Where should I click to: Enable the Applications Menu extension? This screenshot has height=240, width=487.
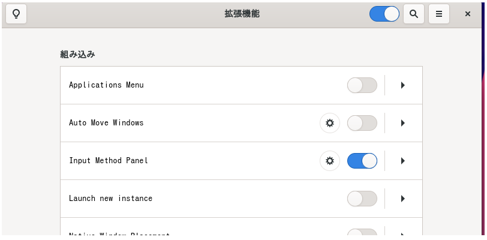pyautogui.click(x=362, y=85)
